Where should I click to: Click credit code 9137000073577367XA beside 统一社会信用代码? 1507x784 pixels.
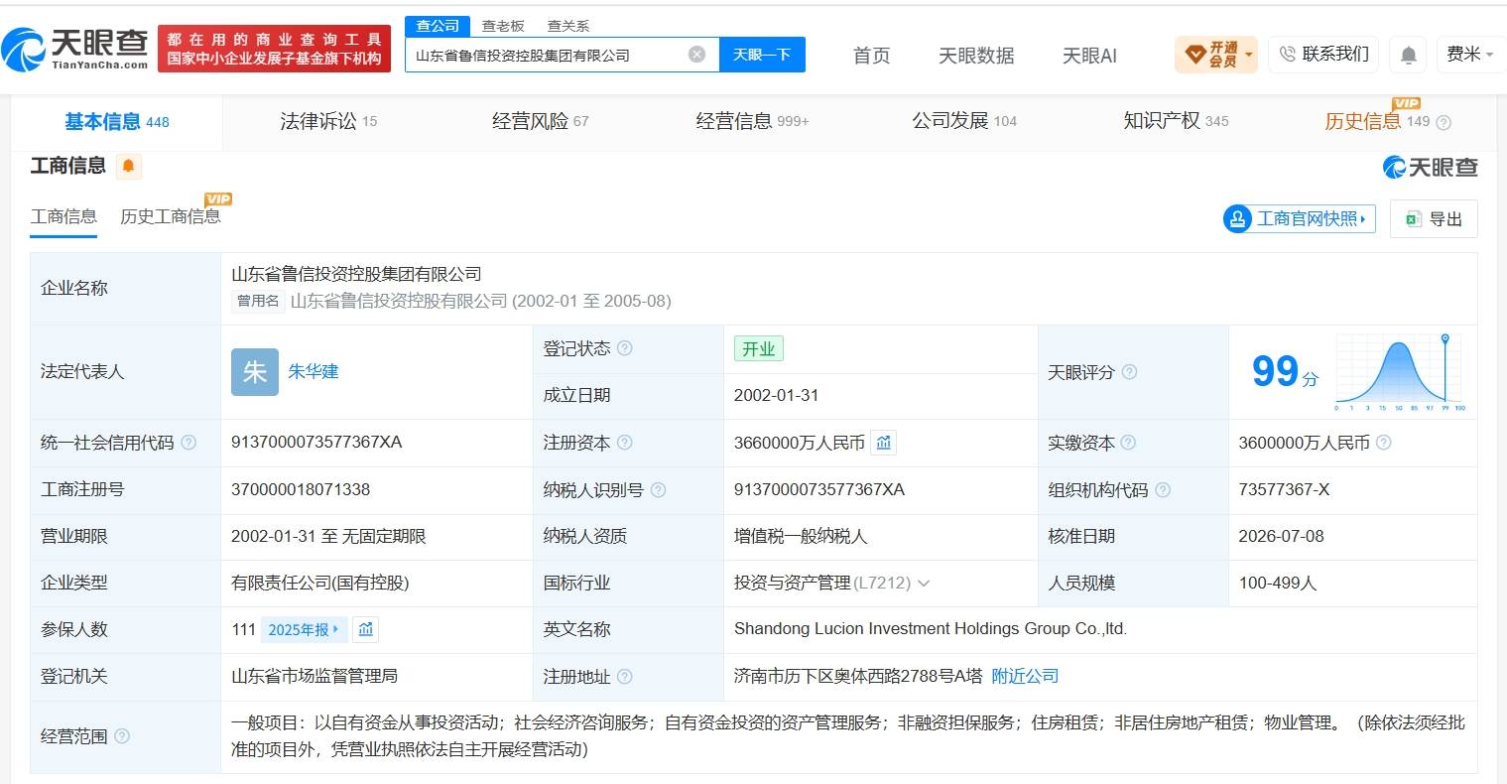[x=316, y=443]
